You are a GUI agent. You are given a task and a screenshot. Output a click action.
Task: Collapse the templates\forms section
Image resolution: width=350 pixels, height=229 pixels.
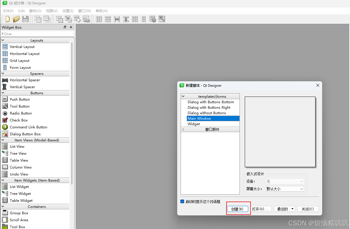[x=184, y=96]
